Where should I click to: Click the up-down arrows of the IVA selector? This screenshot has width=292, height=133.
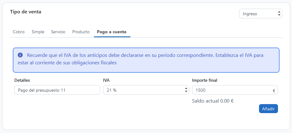(x=186, y=90)
